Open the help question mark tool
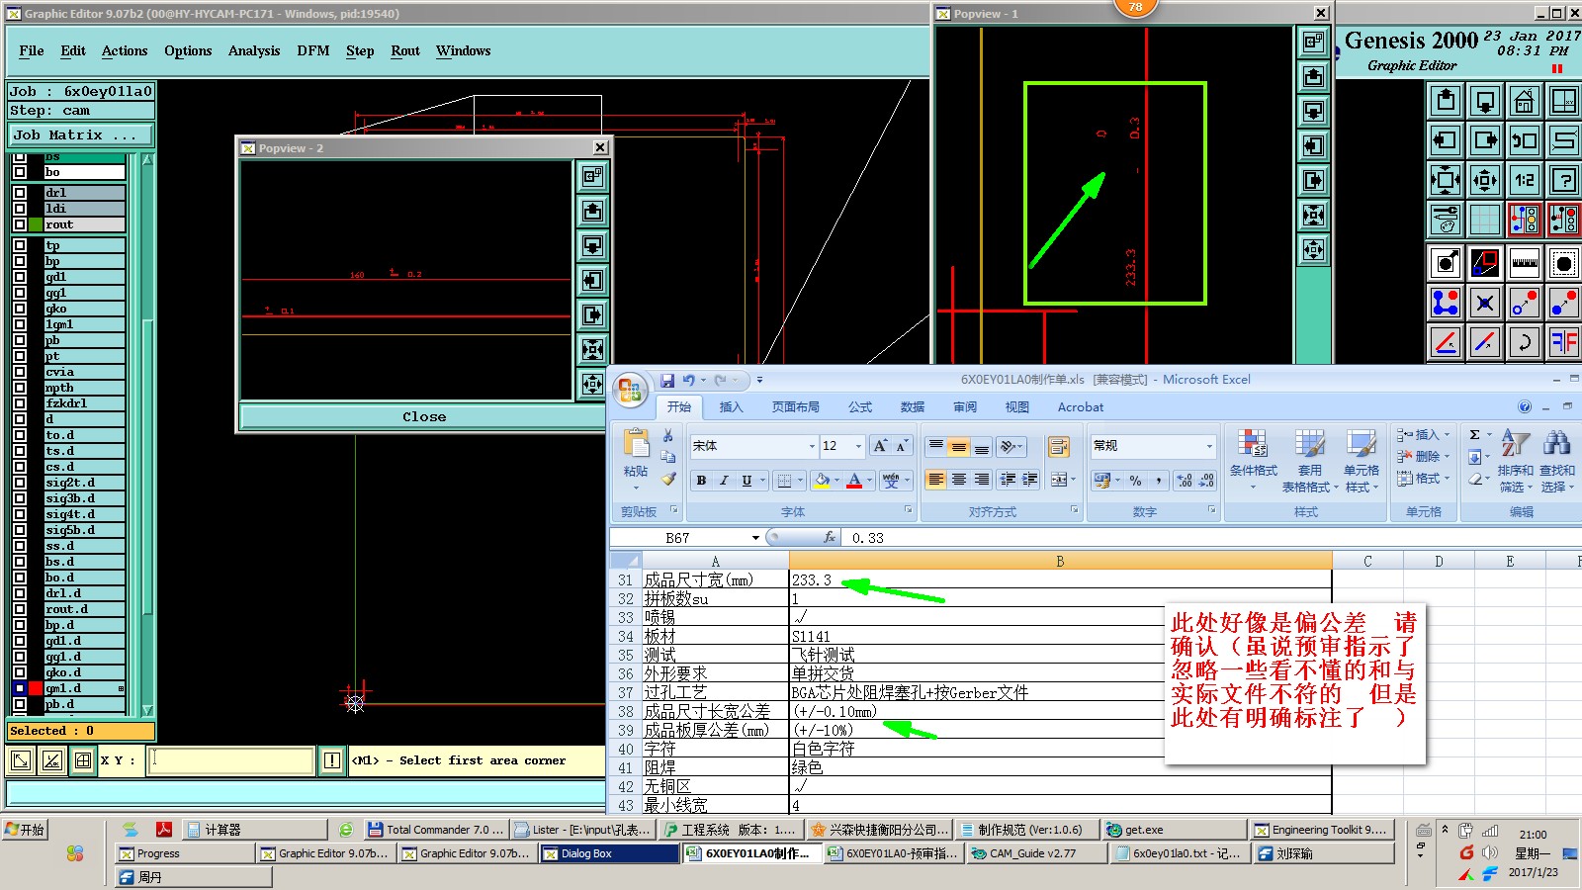 pyautogui.click(x=1563, y=180)
